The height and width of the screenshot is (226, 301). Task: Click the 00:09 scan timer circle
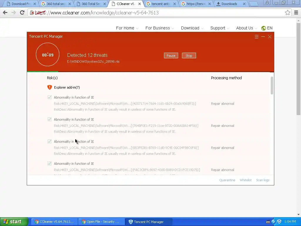(x=48, y=54)
